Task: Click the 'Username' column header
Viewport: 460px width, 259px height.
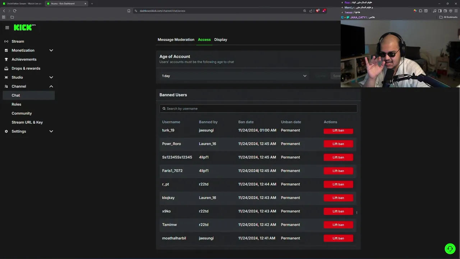Action: tap(171, 122)
